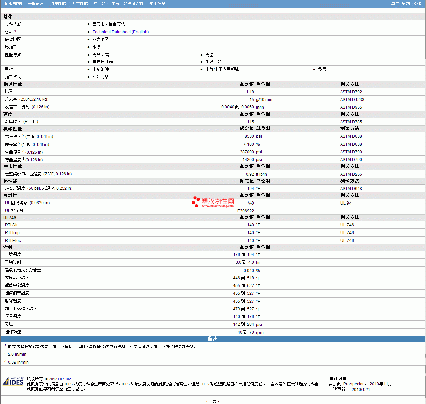Click ASTM D1238 test method
The height and width of the screenshot is (404, 426).
[x=352, y=100]
